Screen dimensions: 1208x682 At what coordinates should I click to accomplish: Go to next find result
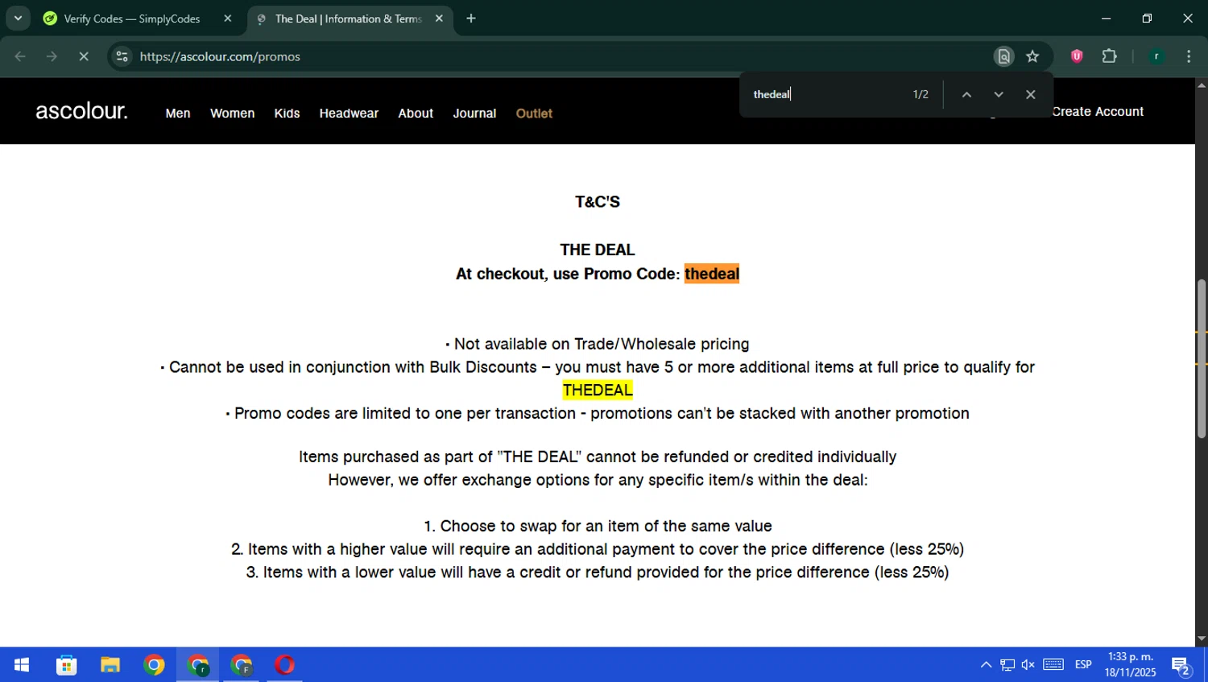(999, 94)
